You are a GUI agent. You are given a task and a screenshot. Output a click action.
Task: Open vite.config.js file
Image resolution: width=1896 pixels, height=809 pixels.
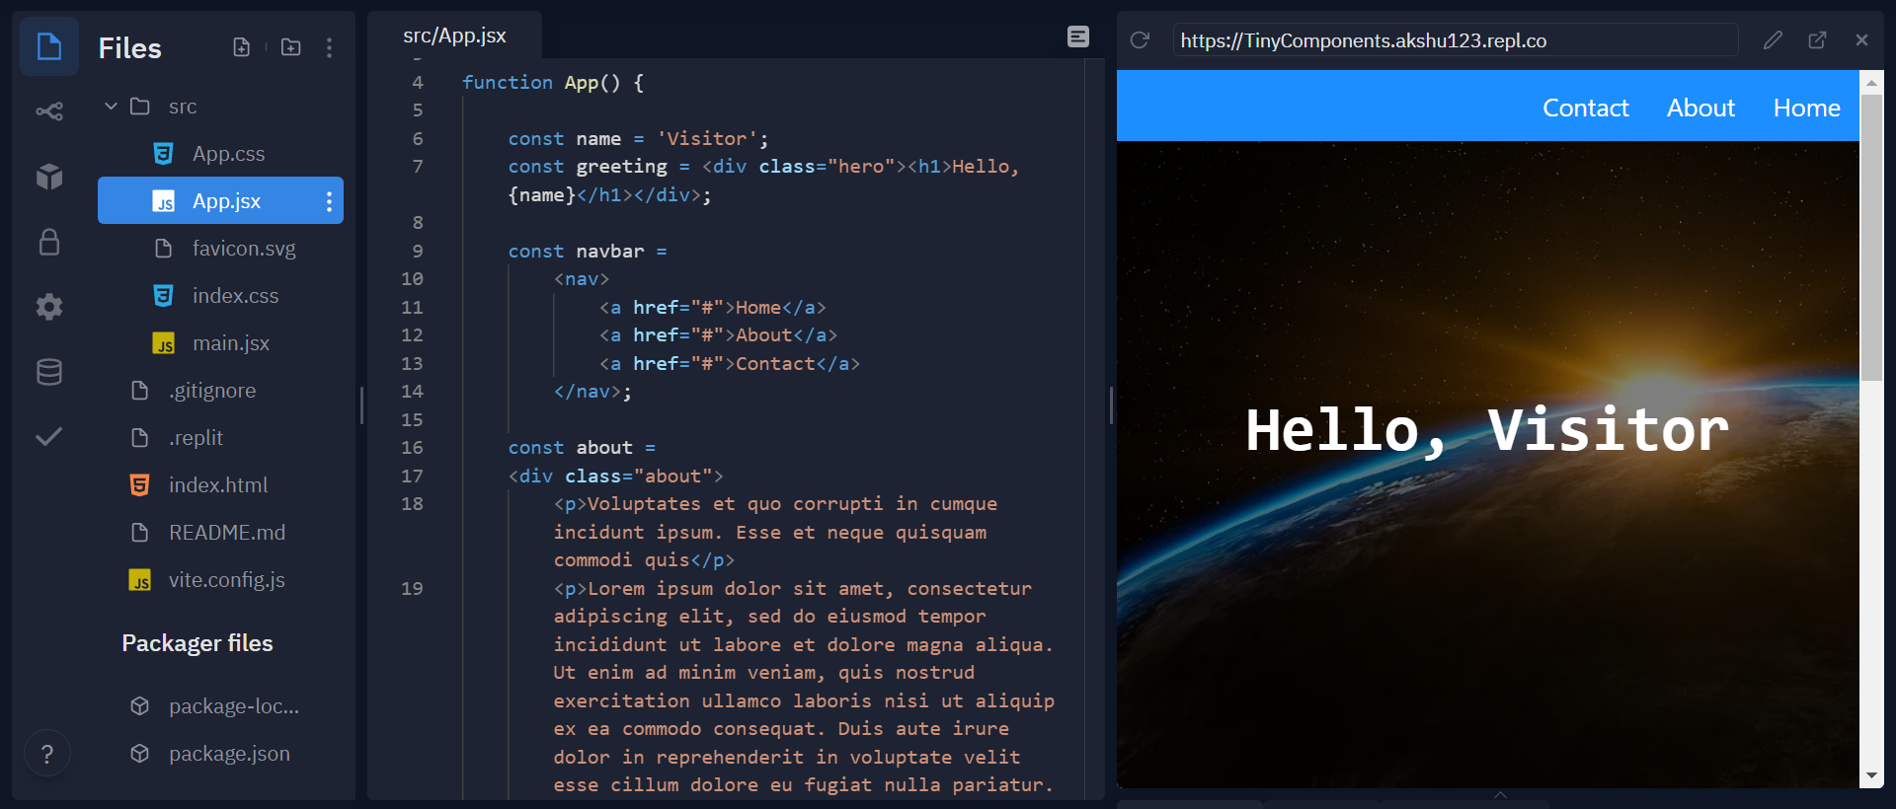[x=220, y=580]
